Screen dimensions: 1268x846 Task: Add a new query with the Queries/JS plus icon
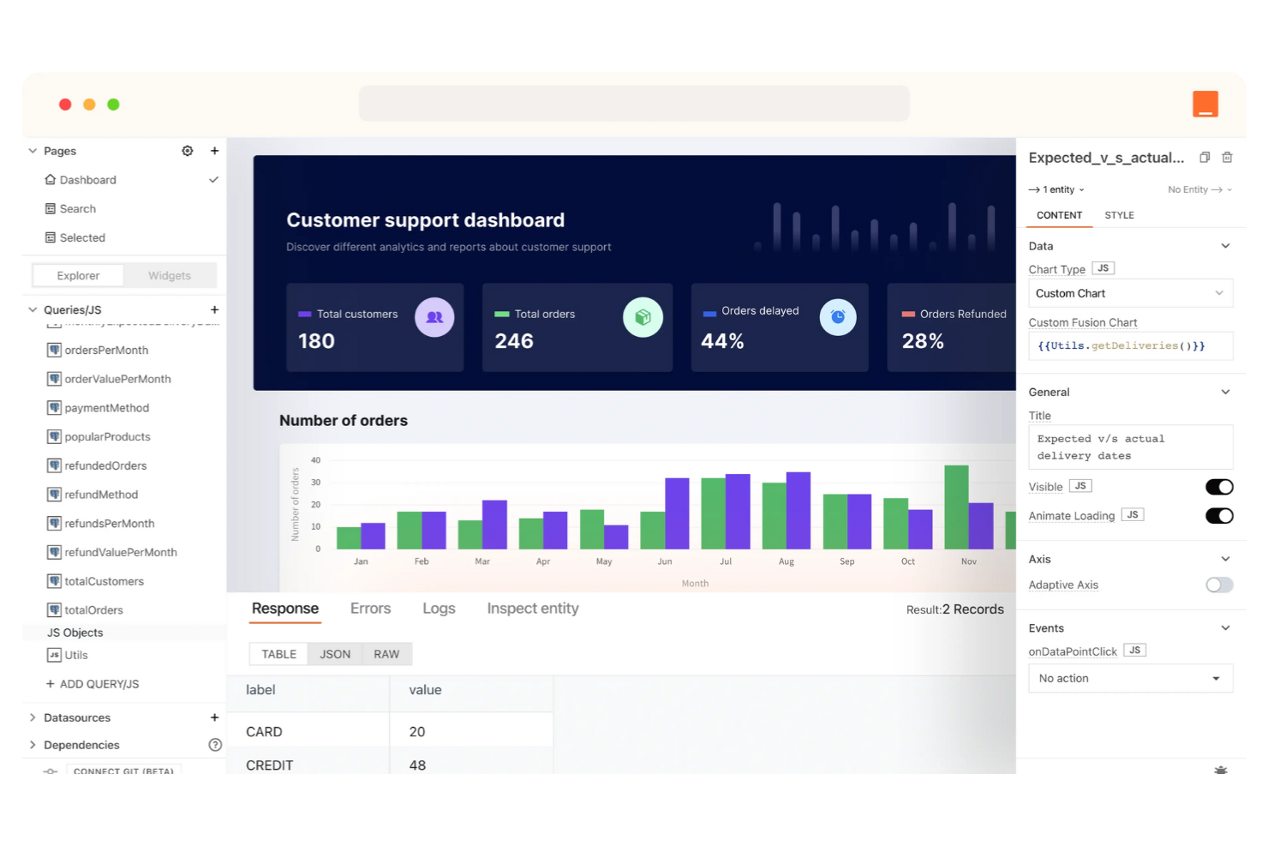coord(214,309)
